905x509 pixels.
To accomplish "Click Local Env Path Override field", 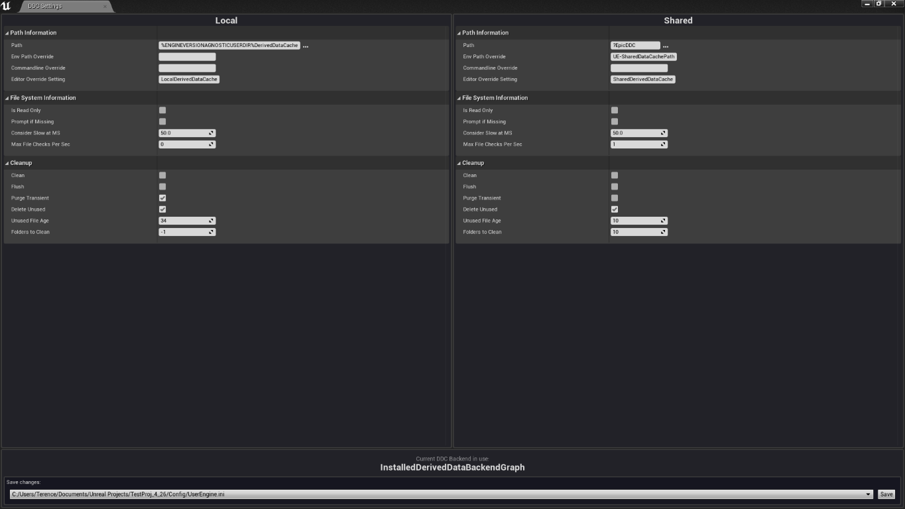I will [187, 56].
